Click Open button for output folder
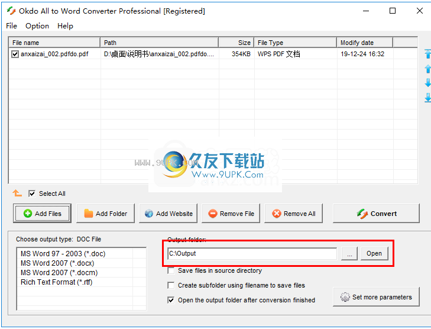The image size is (431, 329). (x=374, y=253)
